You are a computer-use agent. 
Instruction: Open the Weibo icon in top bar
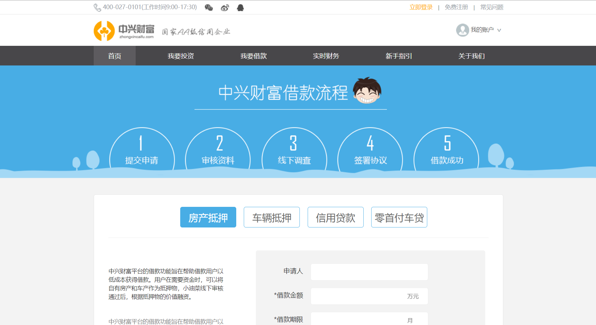coord(225,8)
